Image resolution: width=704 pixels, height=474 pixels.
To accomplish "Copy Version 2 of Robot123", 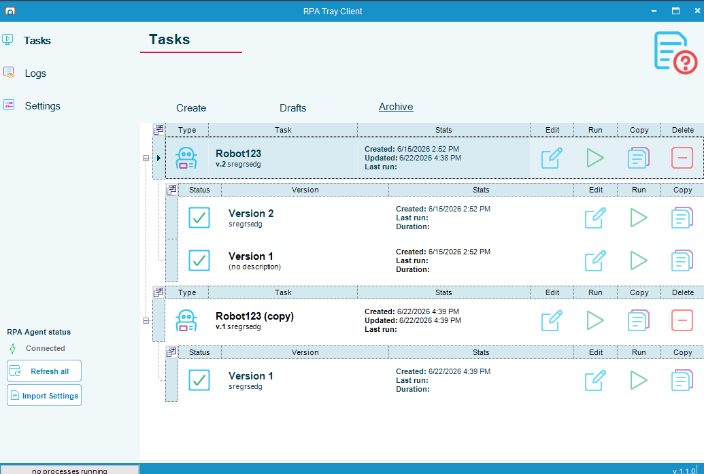I will pos(682,218).
